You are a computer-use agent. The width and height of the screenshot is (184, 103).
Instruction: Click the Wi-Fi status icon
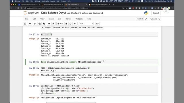click(x=133, y=1)
